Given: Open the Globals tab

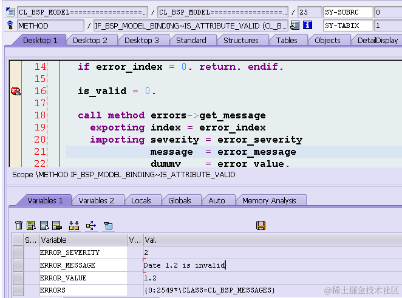Looking at the screenshot, I should pyautogui.click(x=180, y=200).
